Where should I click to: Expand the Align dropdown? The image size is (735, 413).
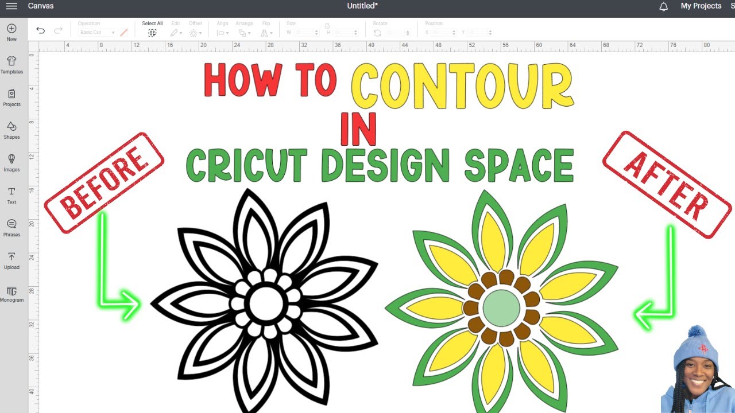coord(223,33)
